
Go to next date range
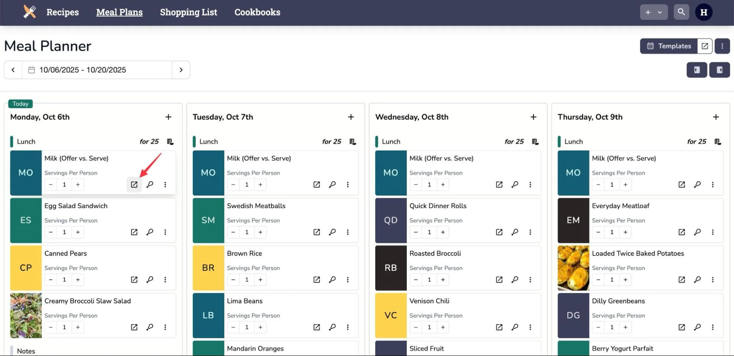pyautogui.click(x=181, y=70)
